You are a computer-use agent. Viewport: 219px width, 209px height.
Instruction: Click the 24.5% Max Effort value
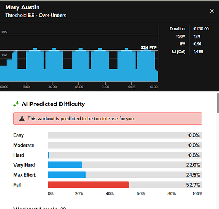tap(193, 175)
